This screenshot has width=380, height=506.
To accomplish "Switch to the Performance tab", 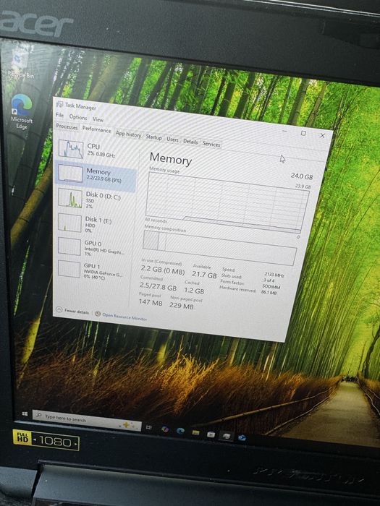I will 96,129.
